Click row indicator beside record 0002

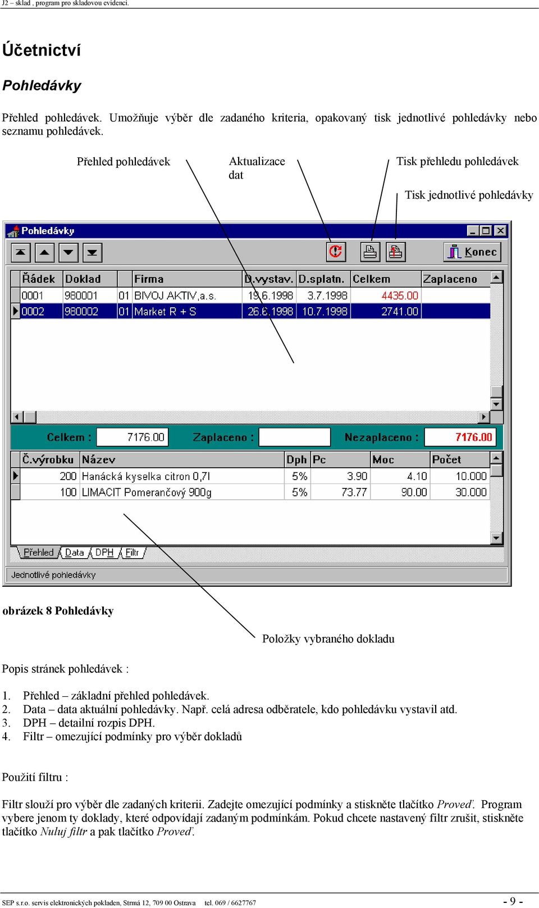coord(16,311)
